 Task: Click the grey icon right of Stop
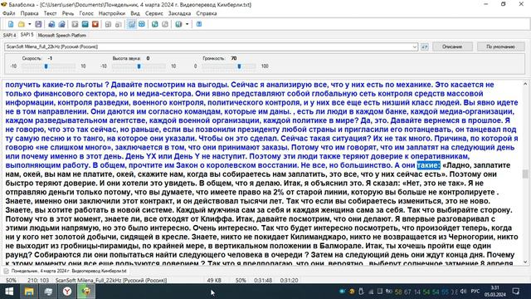(x=108, y=24)
